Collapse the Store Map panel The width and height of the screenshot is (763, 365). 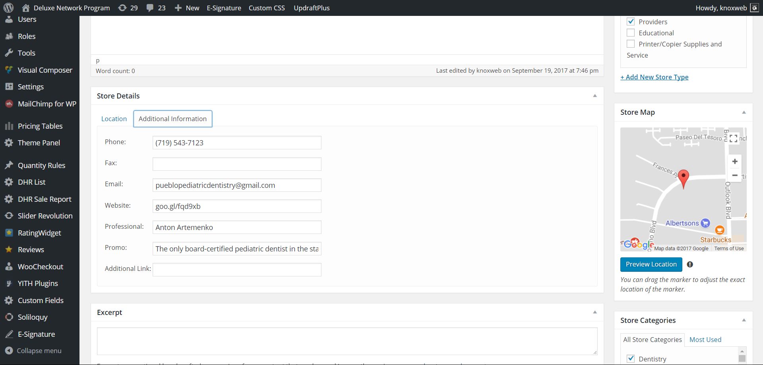[x=744, y=112]
